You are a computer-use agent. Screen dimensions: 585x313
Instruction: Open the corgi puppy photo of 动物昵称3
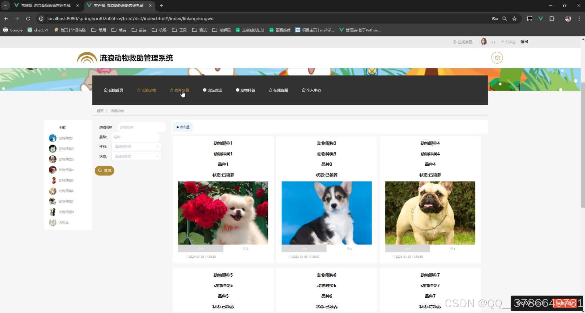327,213
